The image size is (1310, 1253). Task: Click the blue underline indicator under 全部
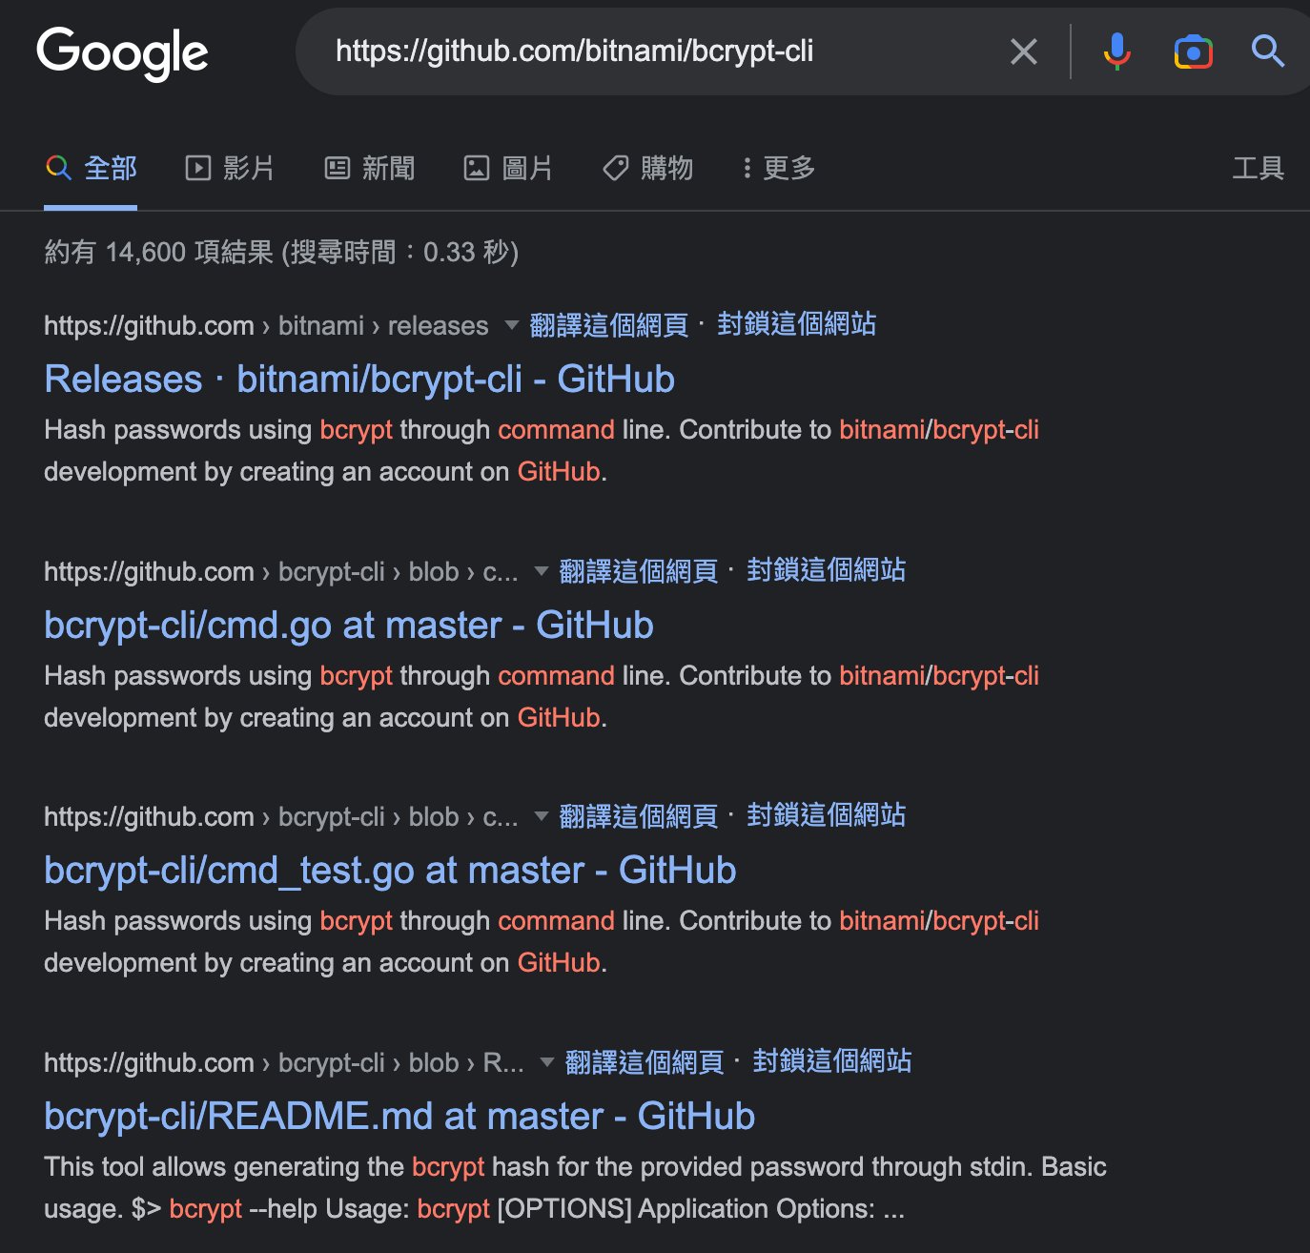pos(91,208)
